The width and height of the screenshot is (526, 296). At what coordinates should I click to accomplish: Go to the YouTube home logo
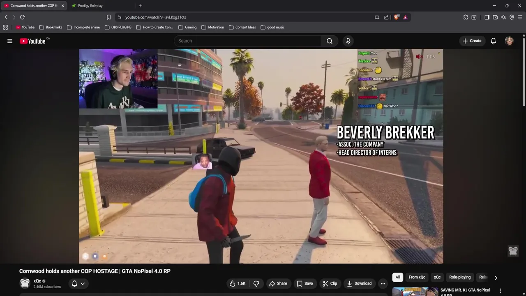point(32,41)
